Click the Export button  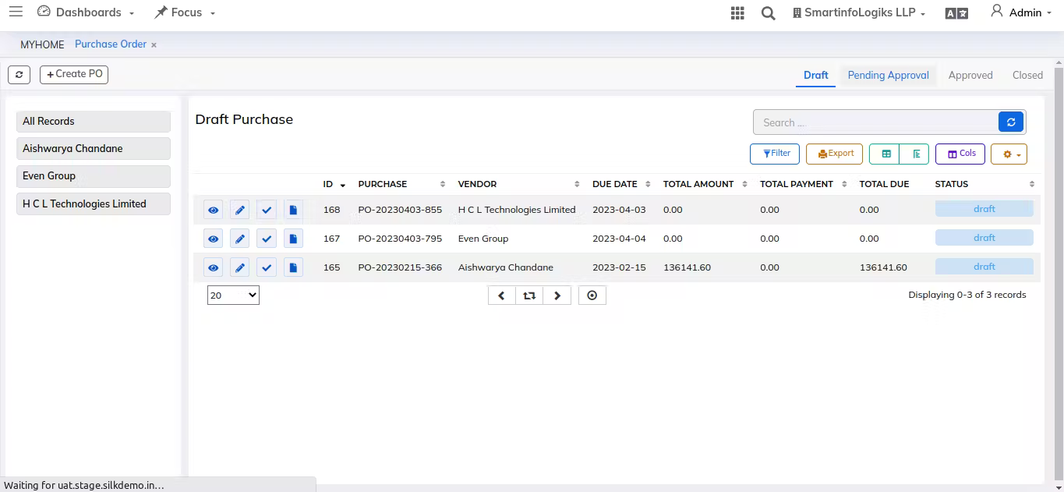[x=835, y=154]
